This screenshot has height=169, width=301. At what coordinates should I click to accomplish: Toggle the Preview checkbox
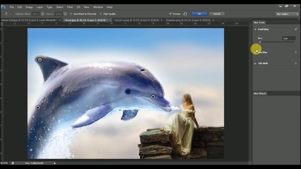(170, 14)
